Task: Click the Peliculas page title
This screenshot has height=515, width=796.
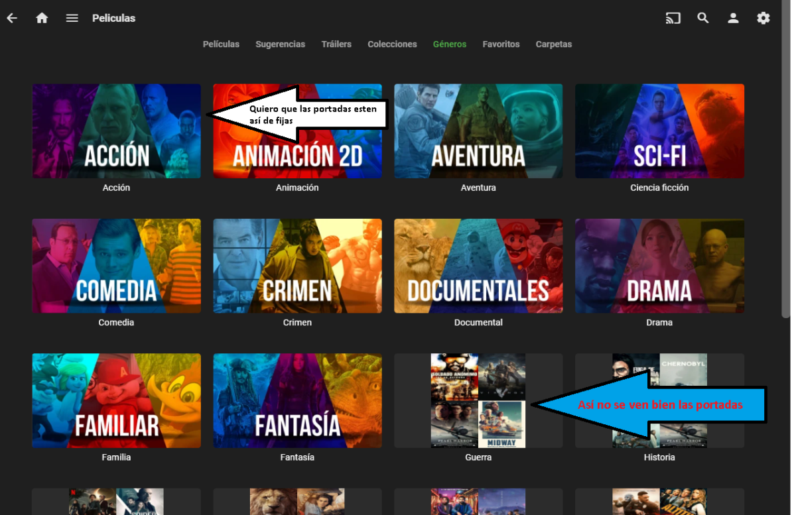Action: tap(113, 18)
